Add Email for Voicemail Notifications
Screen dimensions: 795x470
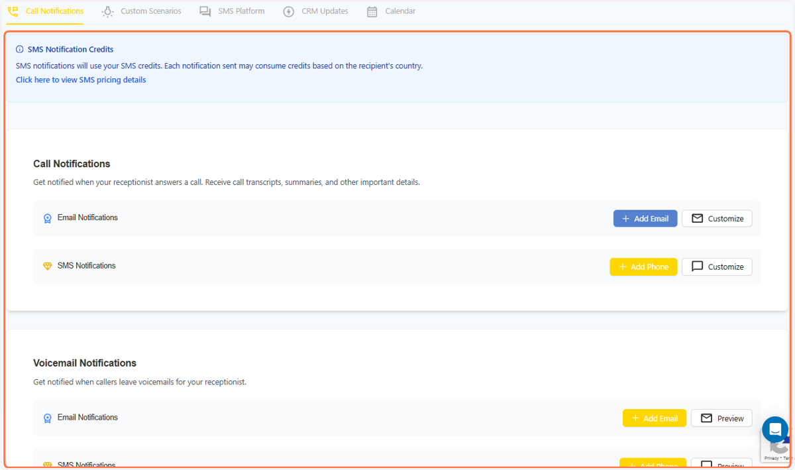coord(655,418)
